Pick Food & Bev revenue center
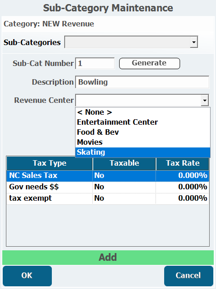216x289 pixels. tap(143, 132)
